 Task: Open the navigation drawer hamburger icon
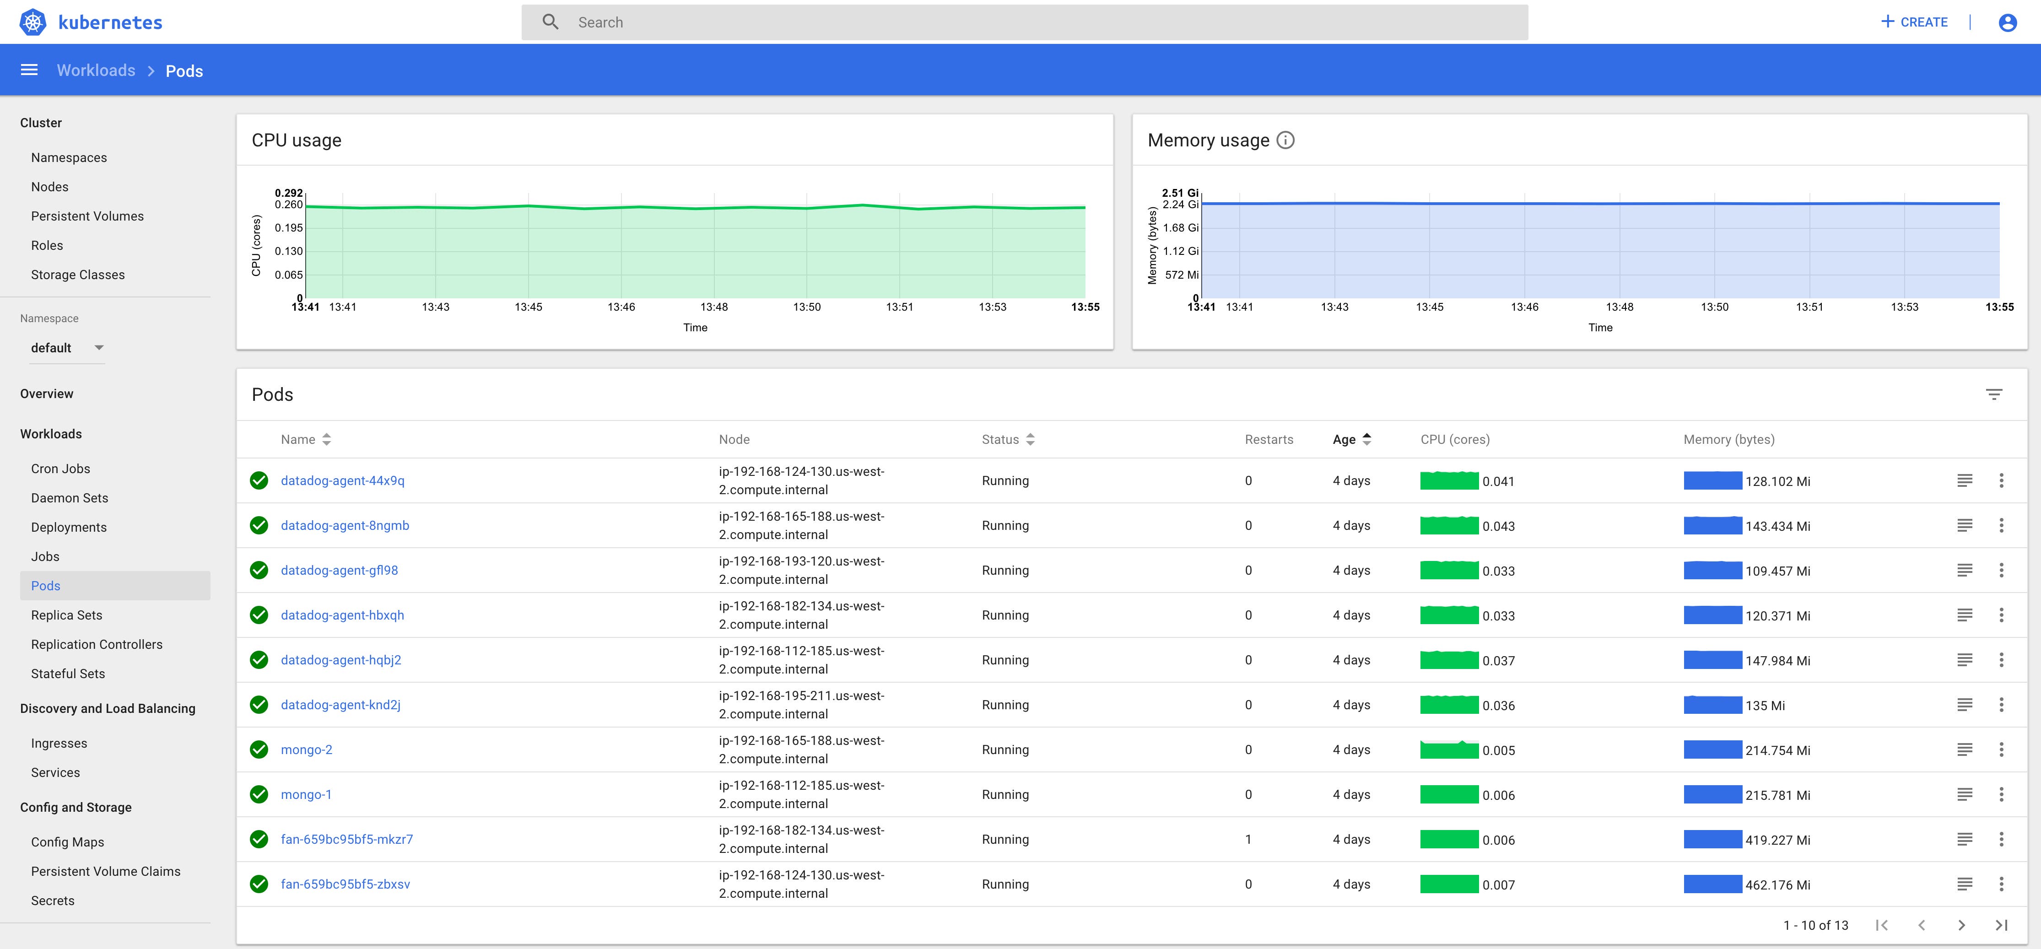tap(28, 70)
